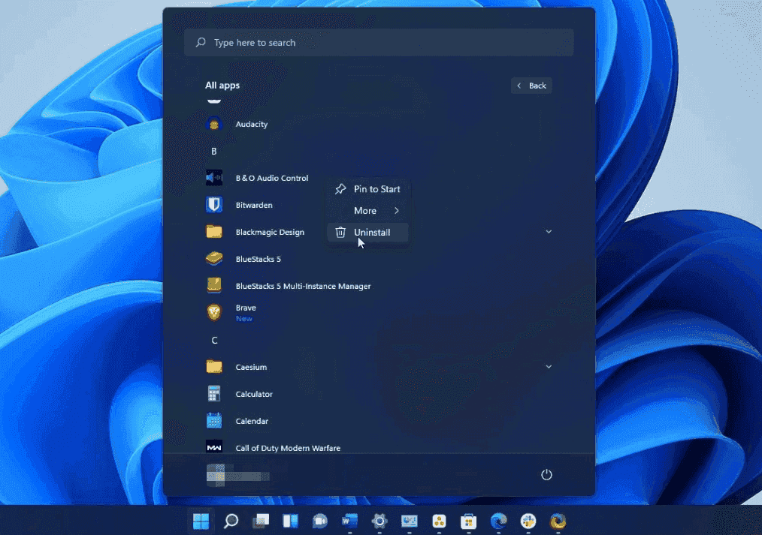The width and height of the screenshot is (762, 535).
Task: Focus the Type here to search box
Action: [379, 43]
